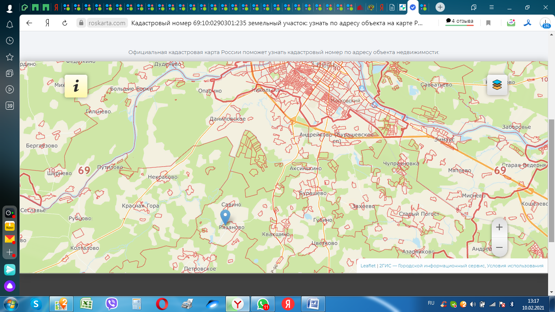This screenshot has width=555, height=312.
Task: Switch to the first green tab
Action: (x=25, y=7)
